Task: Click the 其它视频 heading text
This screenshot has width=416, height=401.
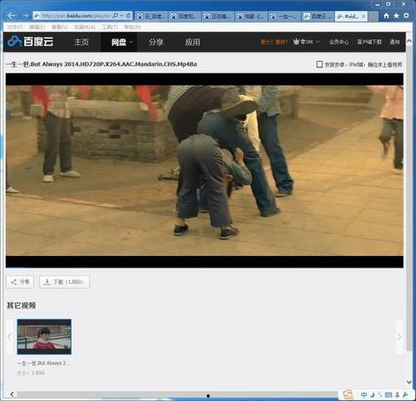Action: tap(22, 306)
